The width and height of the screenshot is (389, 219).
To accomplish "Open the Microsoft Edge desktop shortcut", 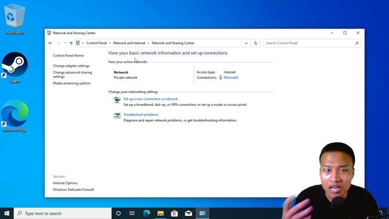I will click(15, 116).
